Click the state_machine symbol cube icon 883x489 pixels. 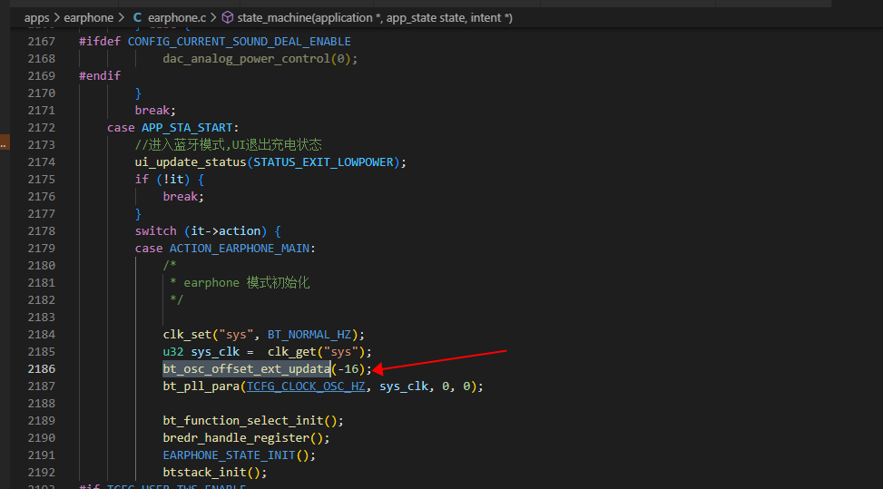click(x=228, y=18)
